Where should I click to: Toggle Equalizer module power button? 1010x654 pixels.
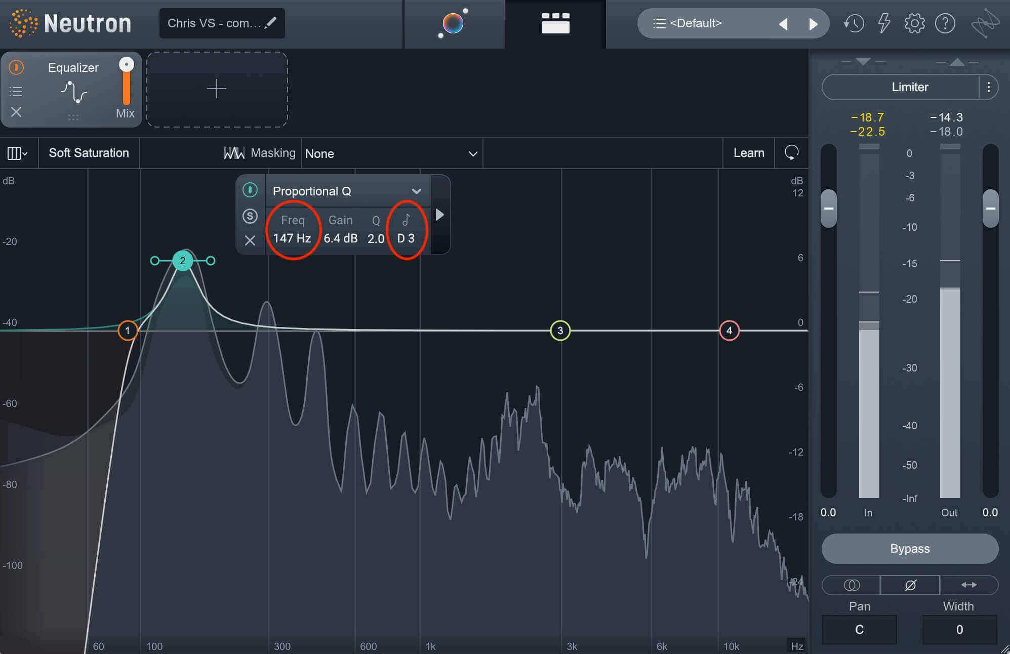click(x=16, y=67)
